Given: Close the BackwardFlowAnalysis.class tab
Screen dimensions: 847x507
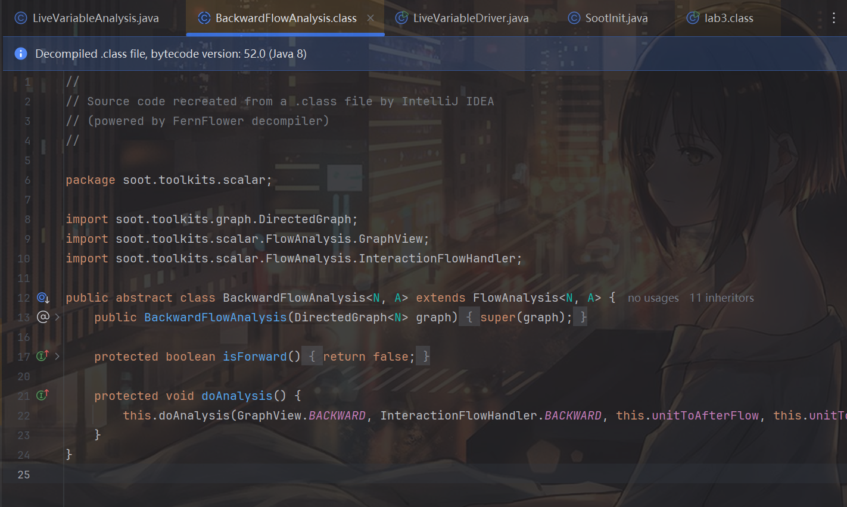Looking at the screenshot, I should point(370,18).
